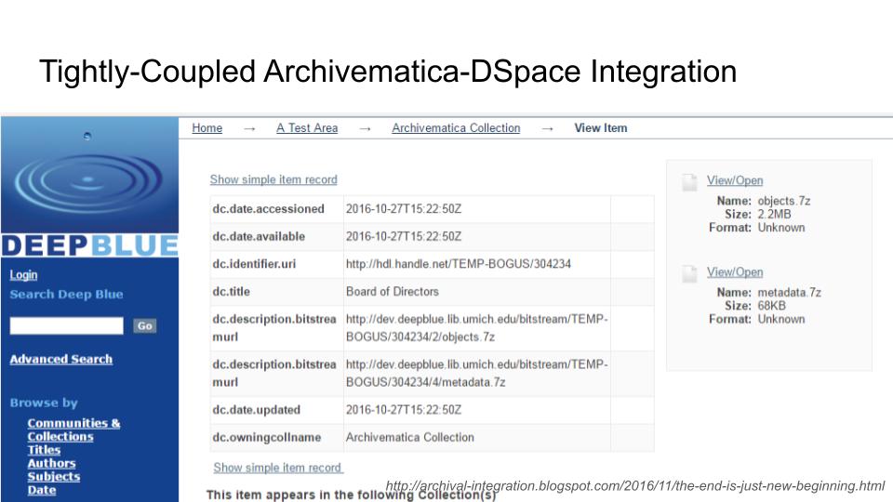Click top Show simple item record link
This screenshot has height=502, width=893.
[273, 179]
